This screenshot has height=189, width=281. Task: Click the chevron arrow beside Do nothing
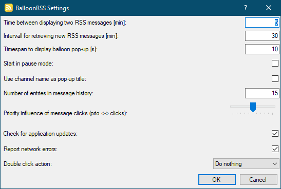(x=274, y=163)
